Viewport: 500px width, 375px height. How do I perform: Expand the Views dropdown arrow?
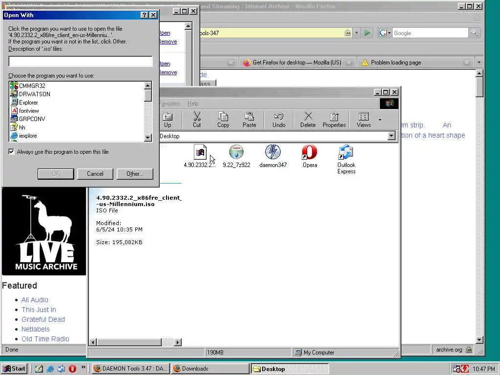click(380, 120)
